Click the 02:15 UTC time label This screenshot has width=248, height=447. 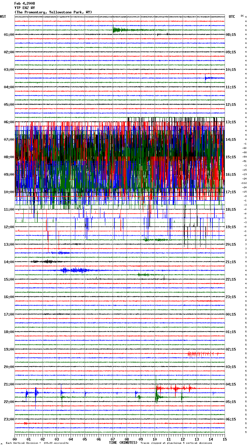pyautogui.click(x=231, y=349)
